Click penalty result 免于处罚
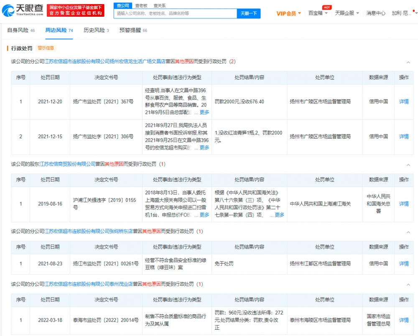The width and height of the screenshot is (418, 336). (x=224, y=264)
